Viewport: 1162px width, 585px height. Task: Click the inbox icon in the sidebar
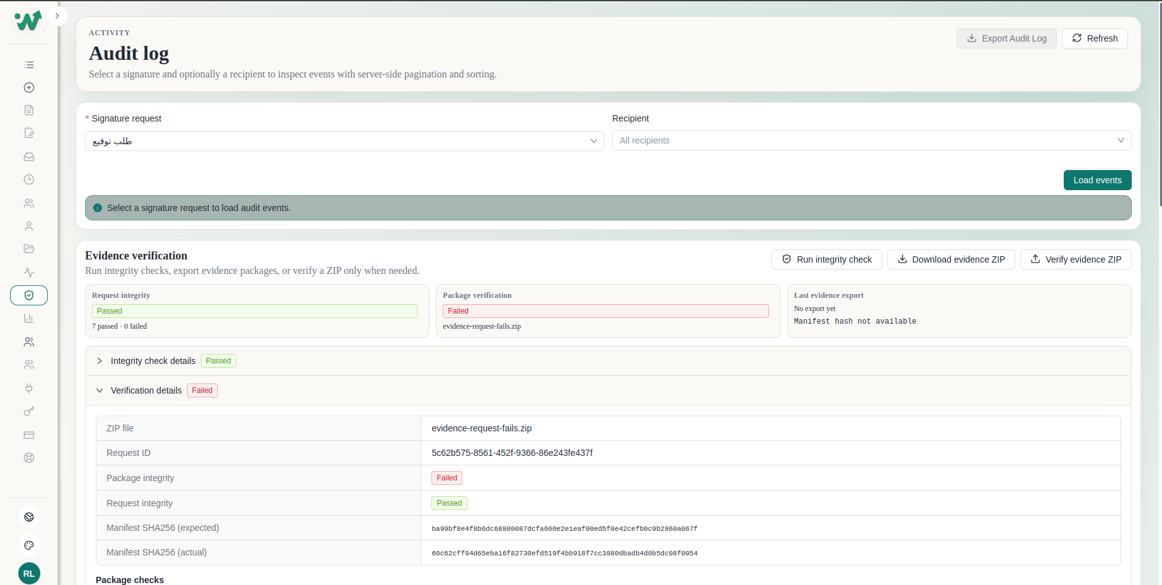coord(29,157)
